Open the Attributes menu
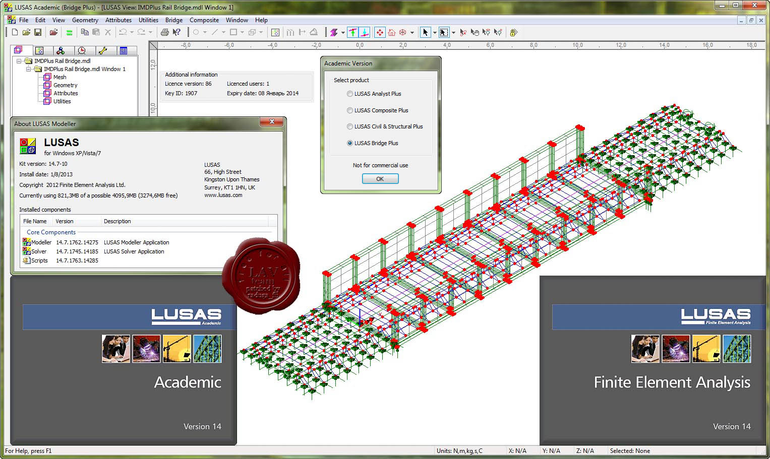The width and height of the screenshot is (770, 459). click(x=119, y=20)
